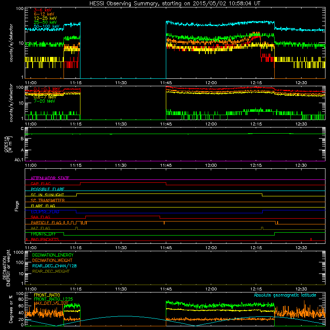
Task: Click the orange DECIMATION_WEIGHT legend entry
Action: [52, 261]
